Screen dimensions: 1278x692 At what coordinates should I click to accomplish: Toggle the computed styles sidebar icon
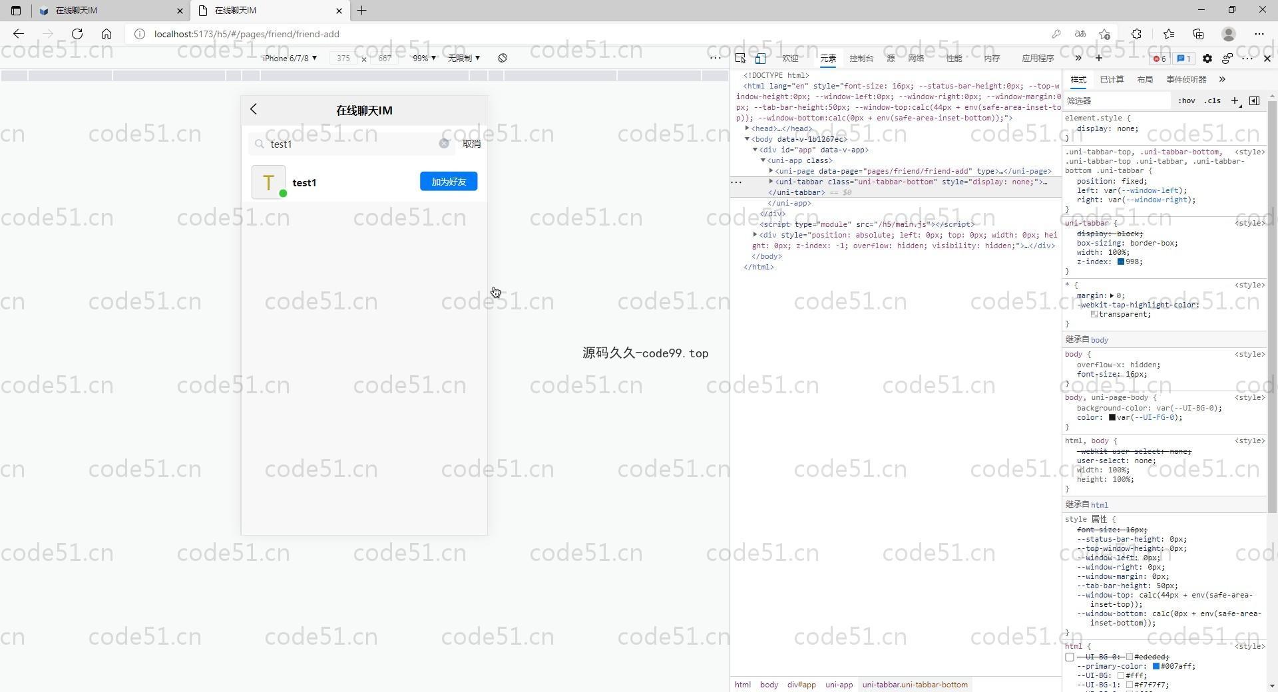[x=1255, y=101]
